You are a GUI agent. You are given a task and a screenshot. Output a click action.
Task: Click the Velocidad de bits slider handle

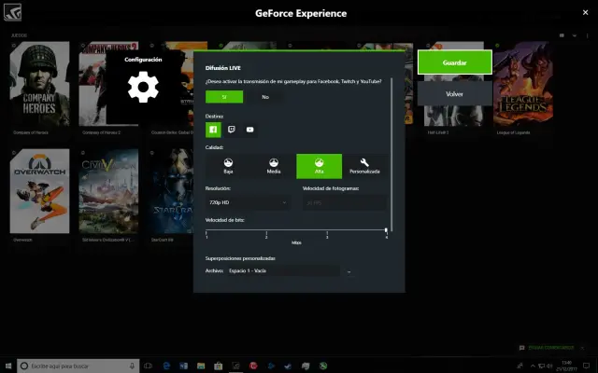coord(386,230)
